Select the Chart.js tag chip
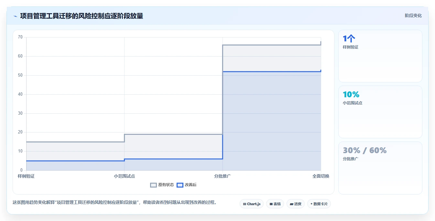This screenshot has width=435, height=221. (252, 204)
